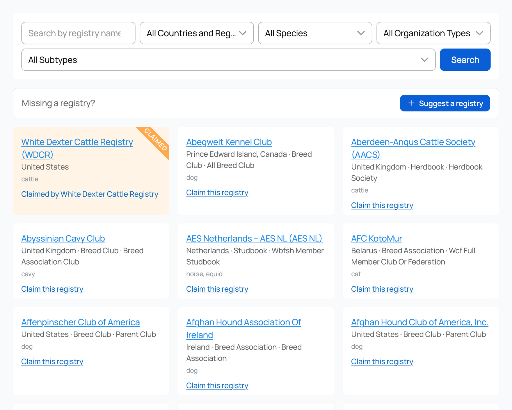The image size is (512, 410).
Task: Click 'United Kingdom · Herdbook' description text
Action: click(397, 167)
